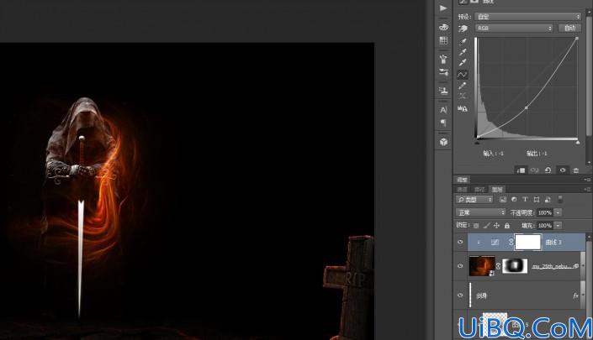Open the Character panel icon
The height and width of the screenshot is (340, 593).
pyautogui.click(x=443, y=110)
